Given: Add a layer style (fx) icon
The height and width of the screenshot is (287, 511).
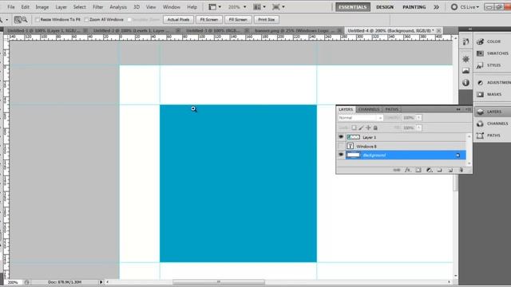Looking at the screenshot, I should pos(408,170).
